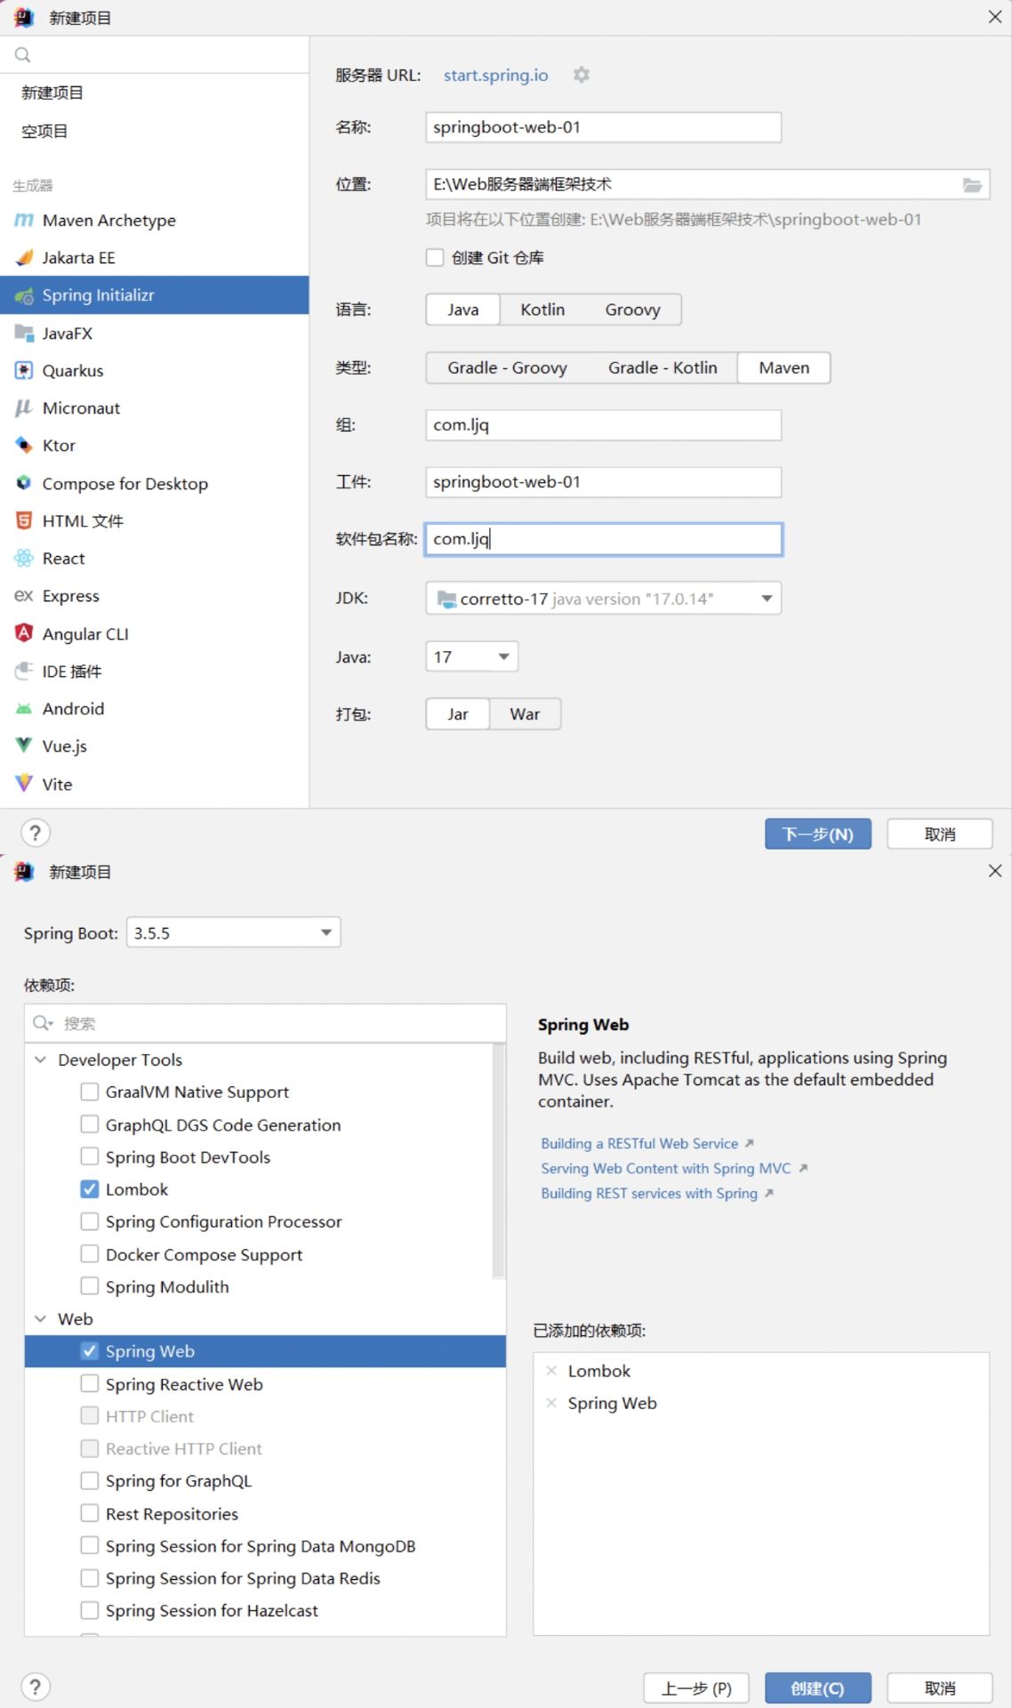The width and height of the screenshot is (1012, 1708).
Task: Click the project name input field
Action: point(604,127)
